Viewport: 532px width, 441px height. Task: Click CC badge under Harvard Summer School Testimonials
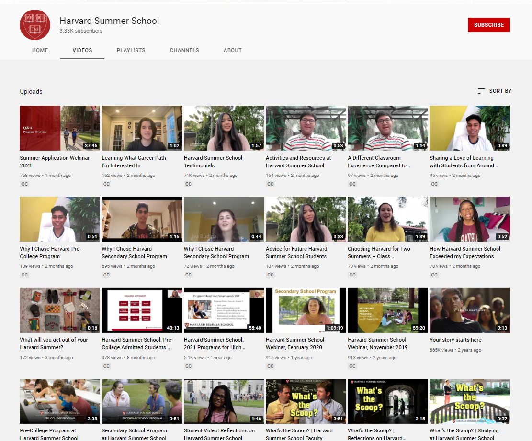tap(188, 184)
